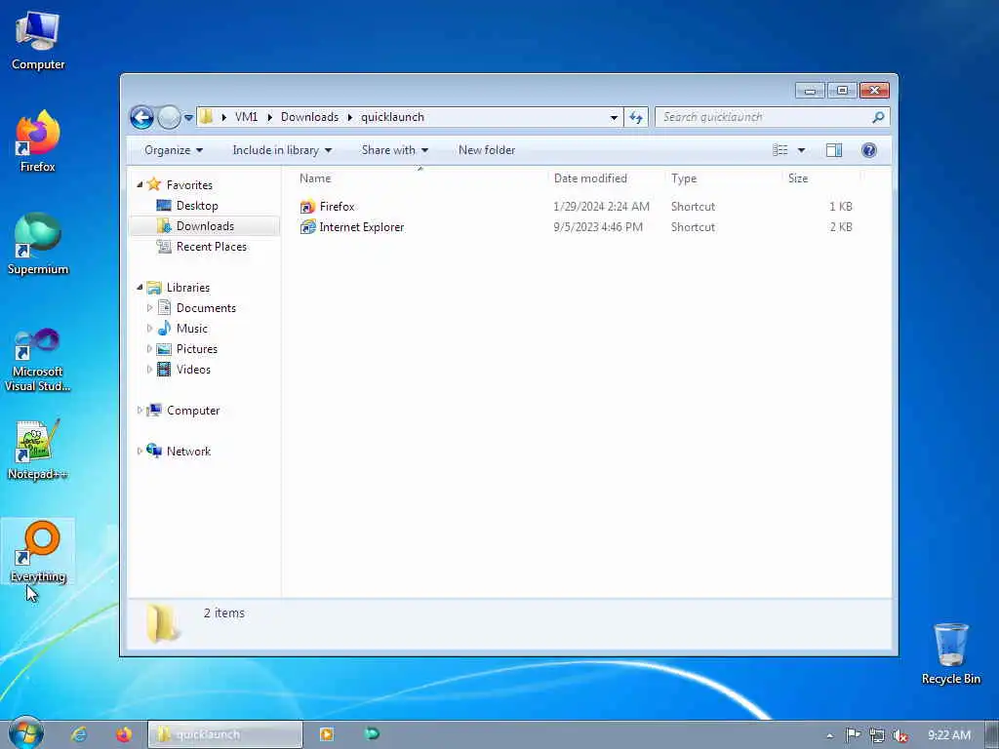This screenshot has height=749, width=999.
Task: Select the Microsoft Visual Studio desktop shortcut
Action: coord(38,360)
